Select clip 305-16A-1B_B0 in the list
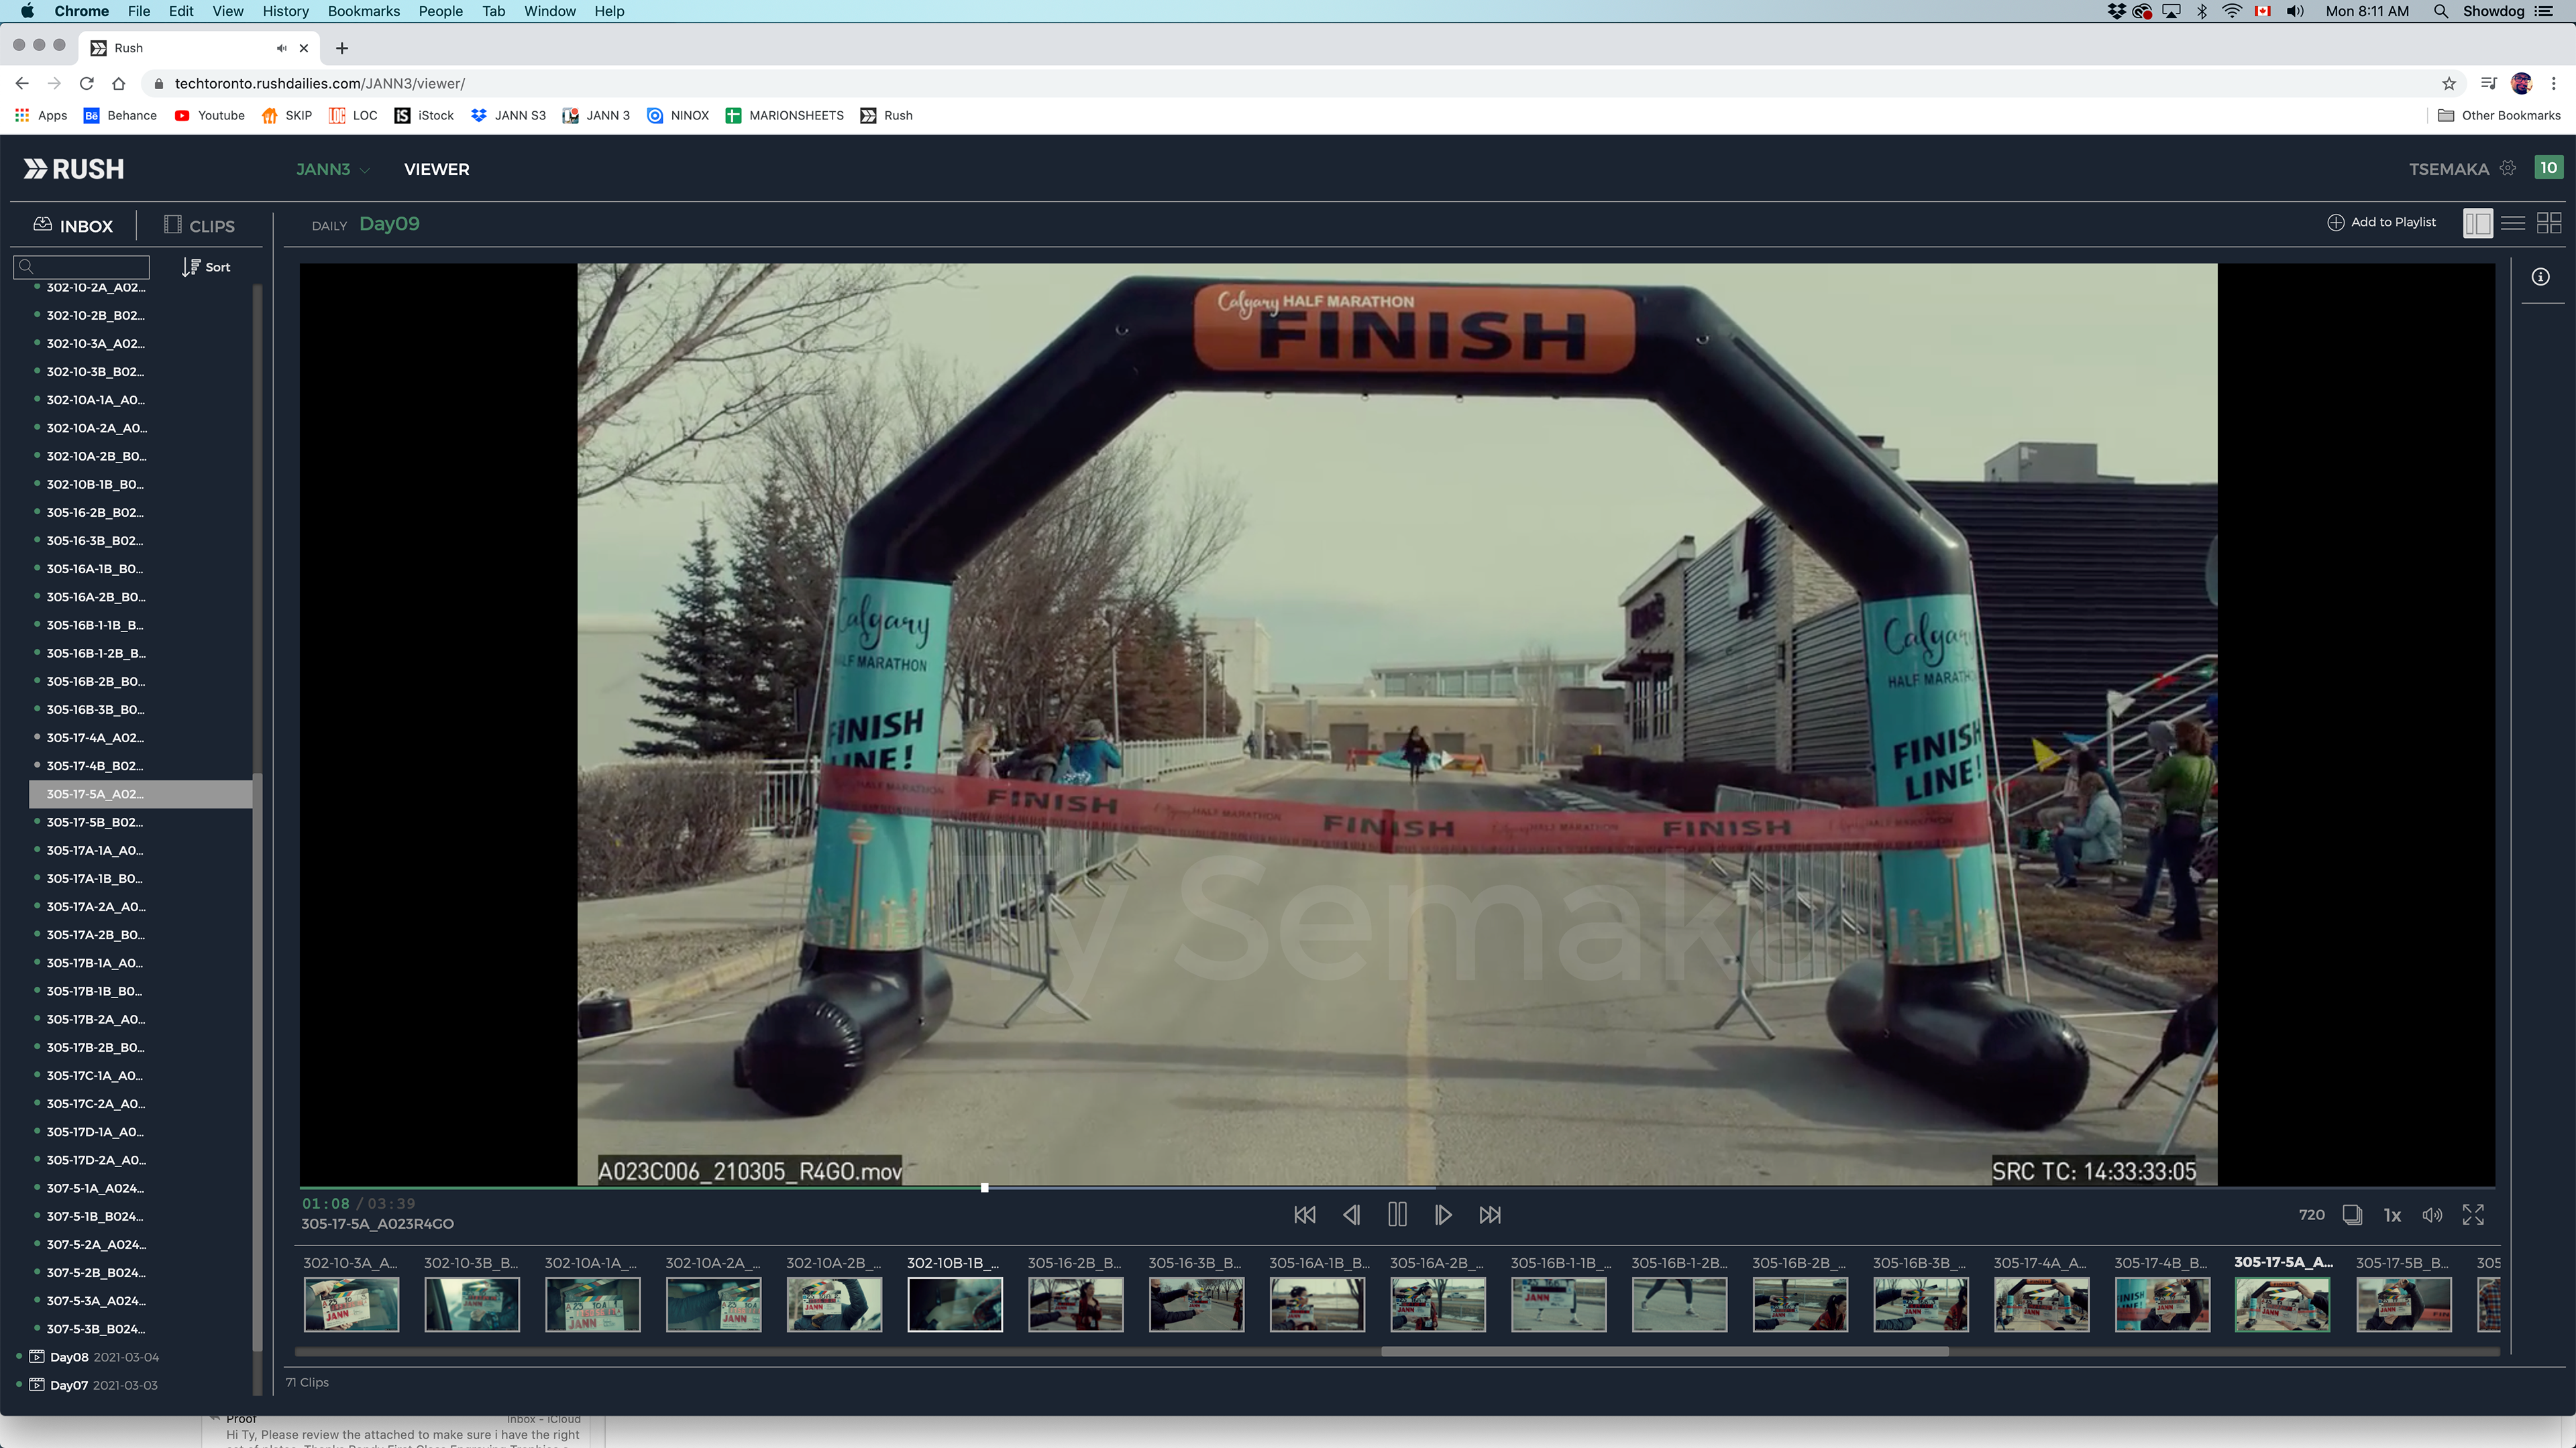 (x=95, y=568)
